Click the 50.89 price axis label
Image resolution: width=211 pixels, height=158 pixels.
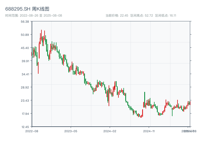25,35
